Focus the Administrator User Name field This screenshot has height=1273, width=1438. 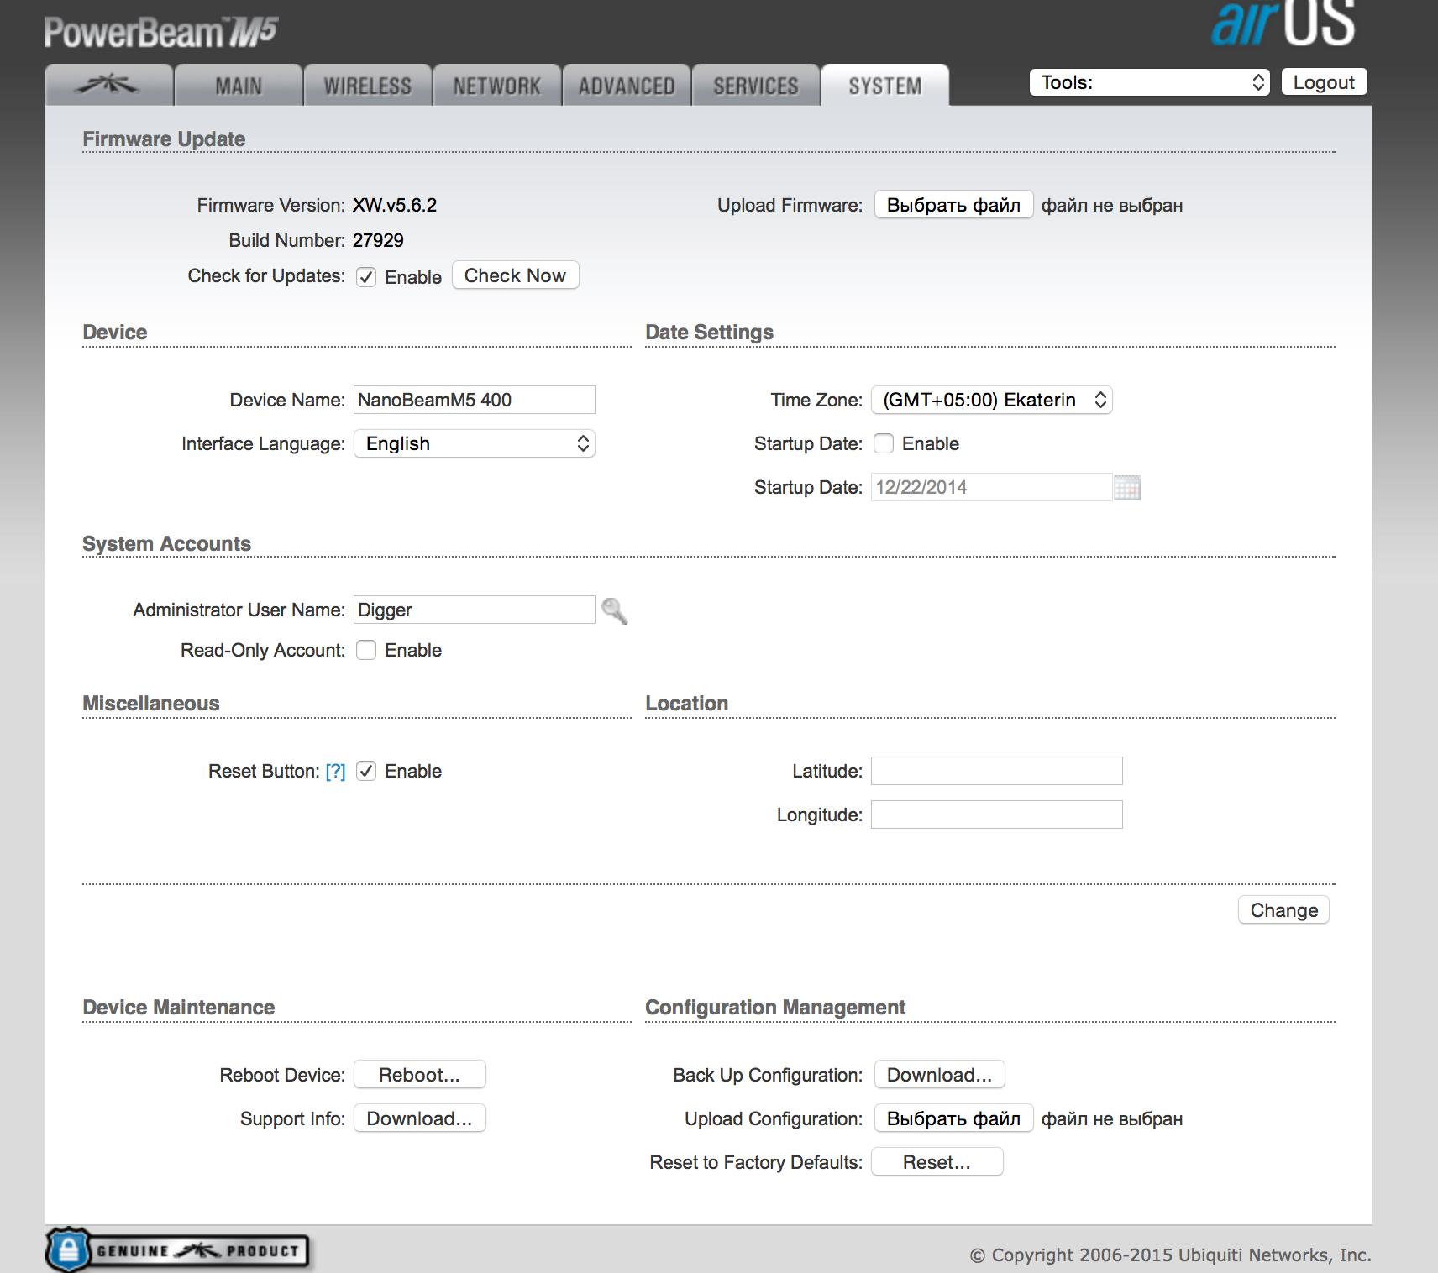coord(475,610)
